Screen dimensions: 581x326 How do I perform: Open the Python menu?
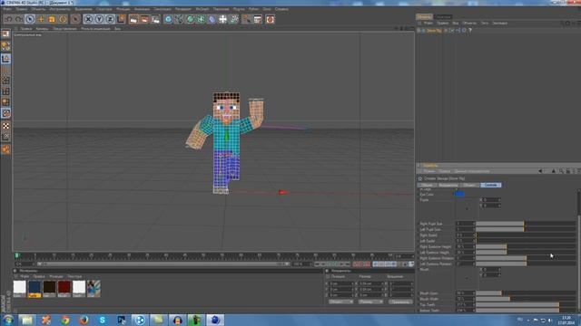pyautogui.click(x=253, y=9)
